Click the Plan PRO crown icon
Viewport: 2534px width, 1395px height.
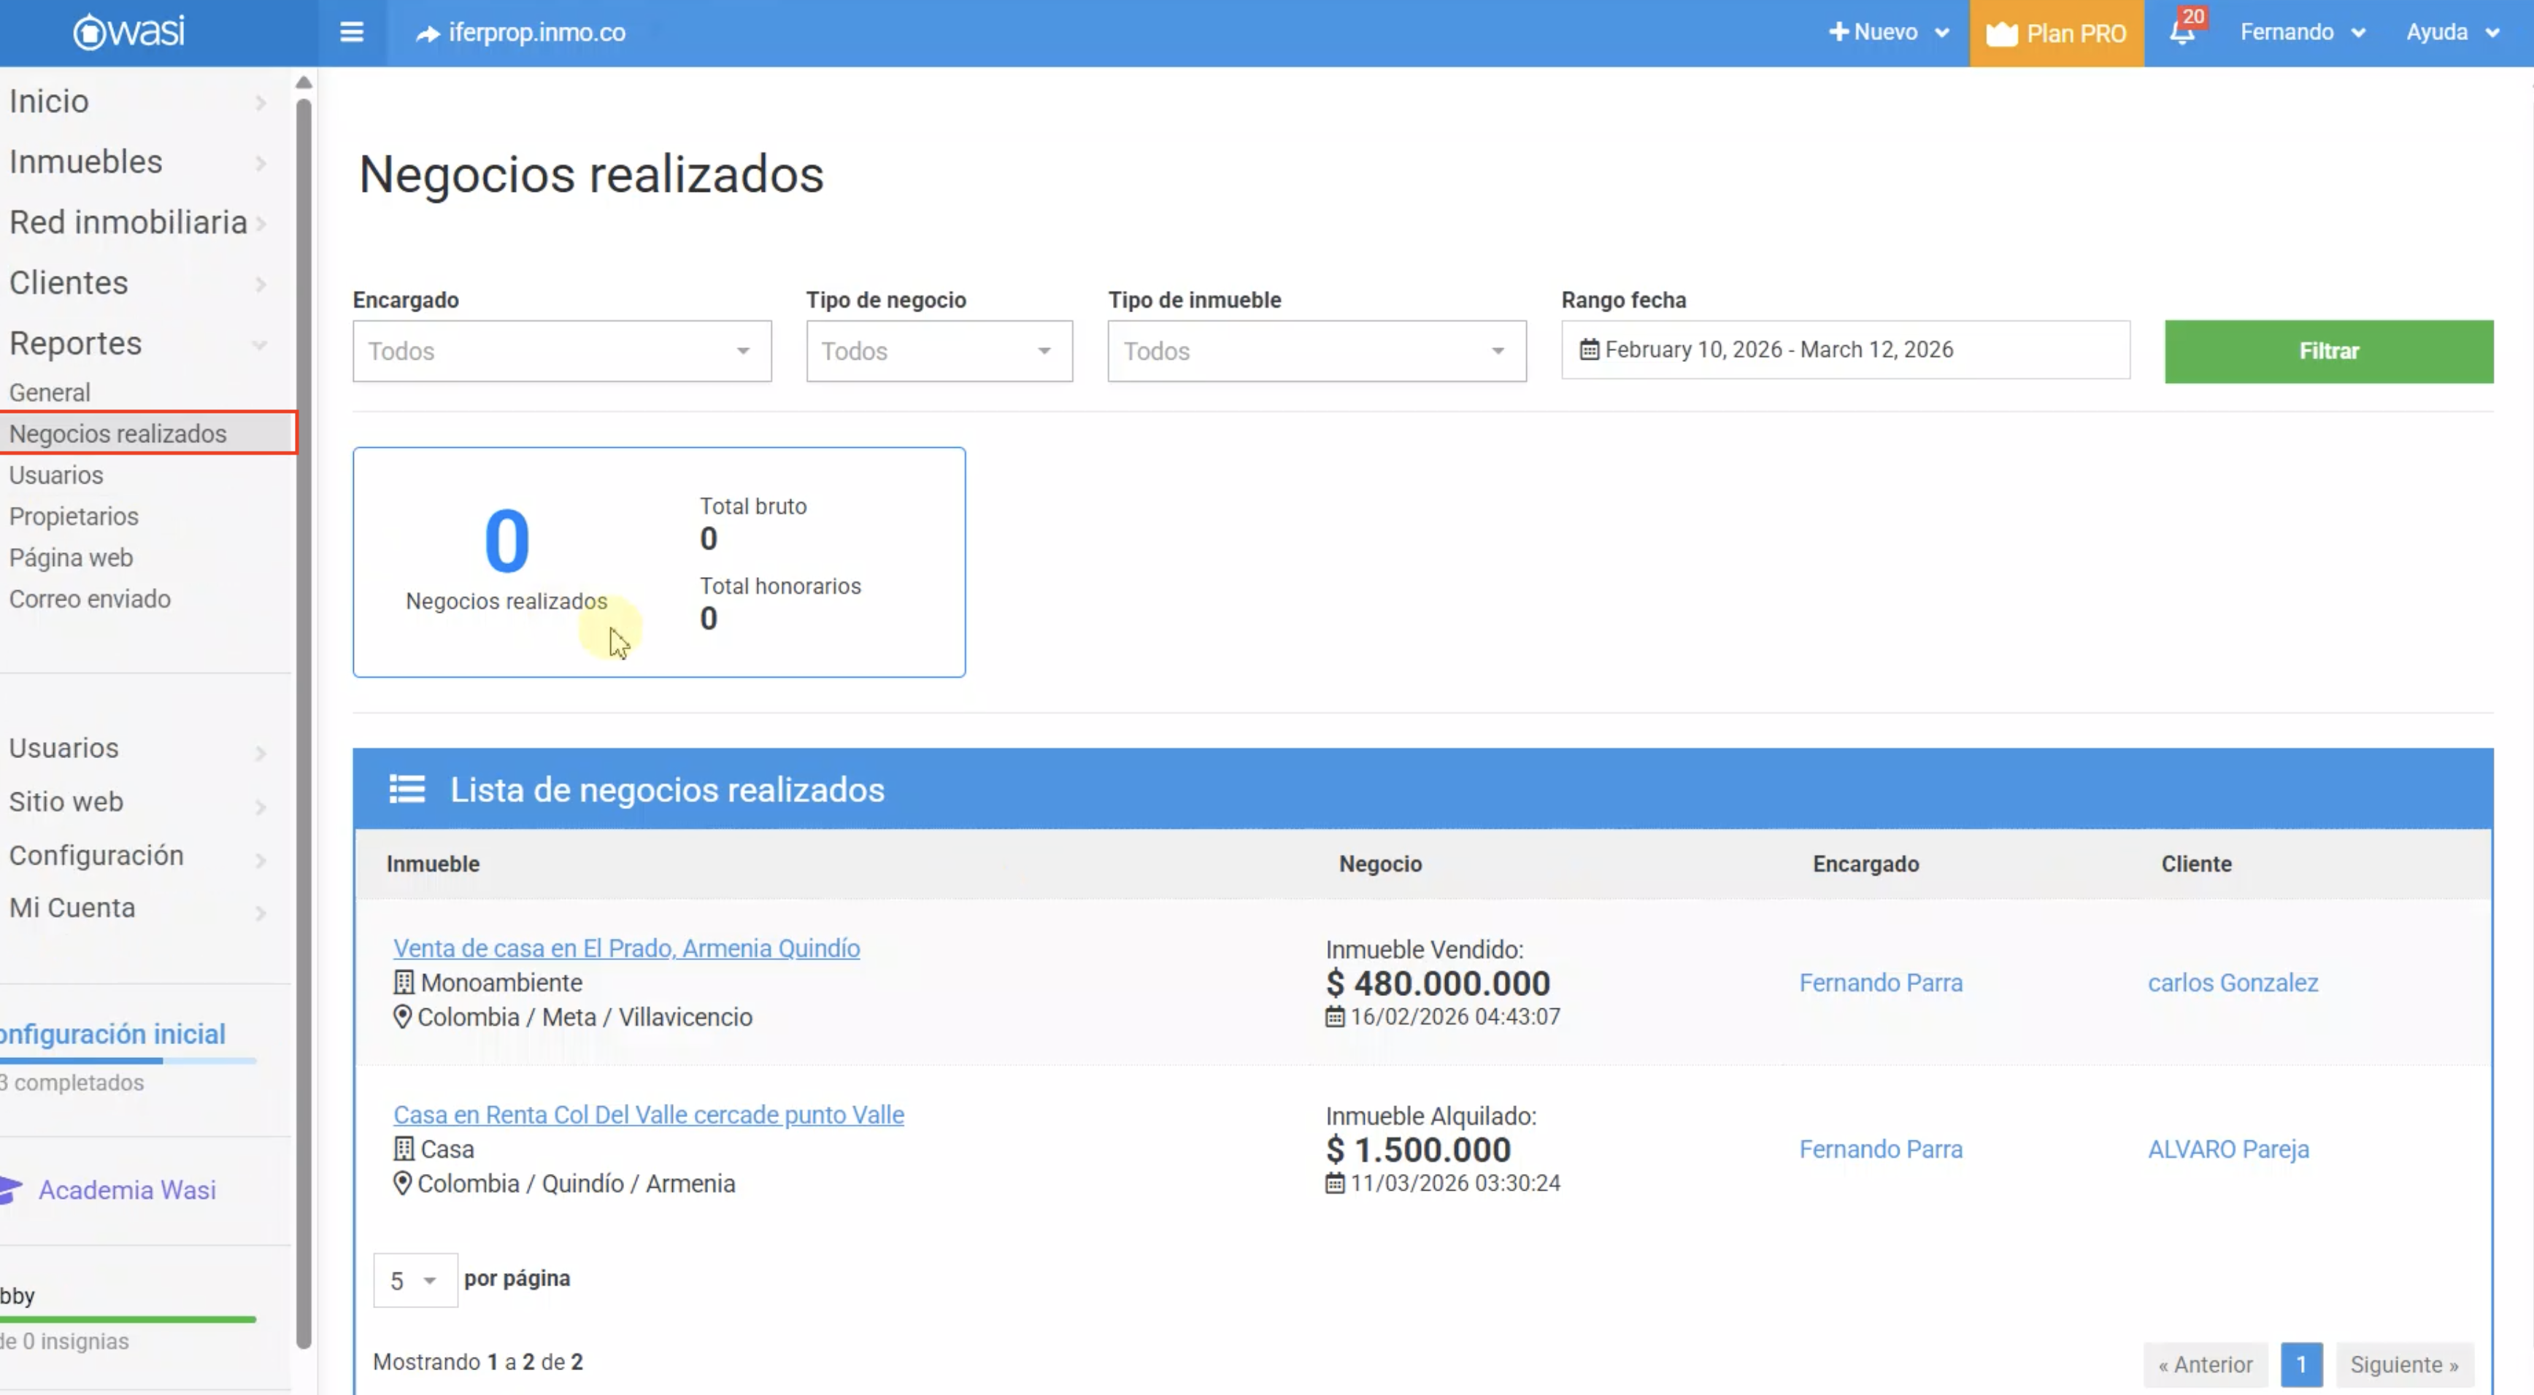click(2000, 34)
